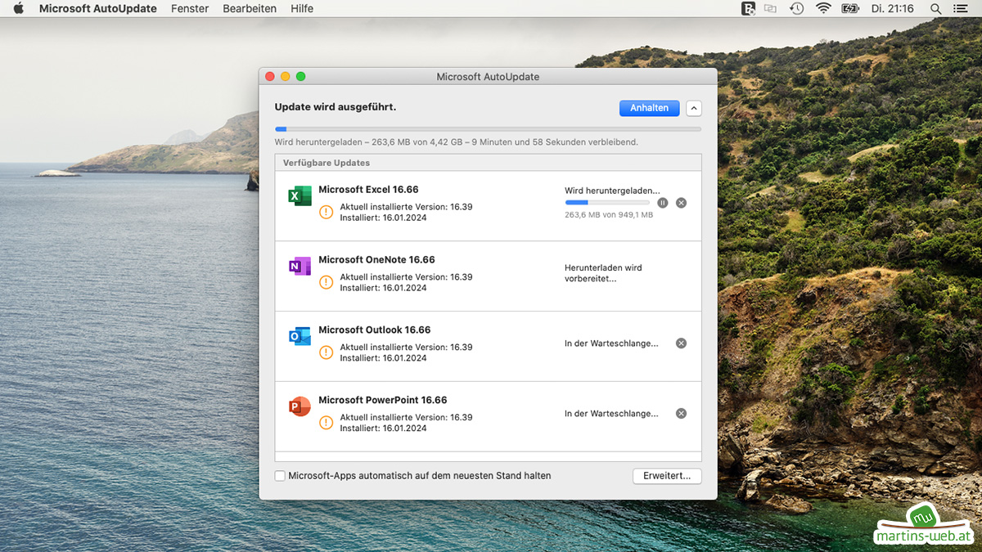Open the Fenster menu
Viewport: 982px width, 552px height.
pyautogui.click(x=190, y=8)
